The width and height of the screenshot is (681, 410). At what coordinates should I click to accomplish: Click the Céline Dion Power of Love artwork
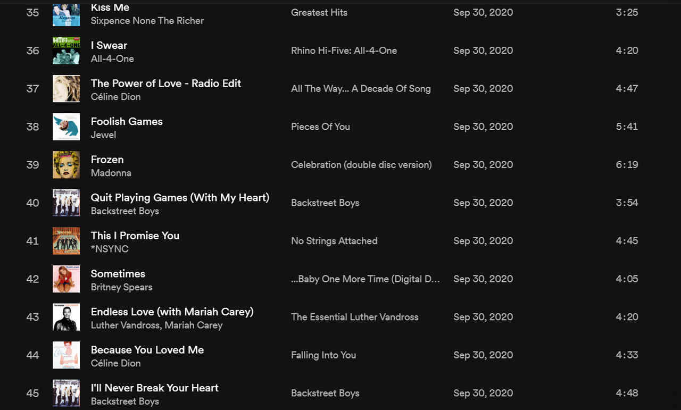[66, 89]
